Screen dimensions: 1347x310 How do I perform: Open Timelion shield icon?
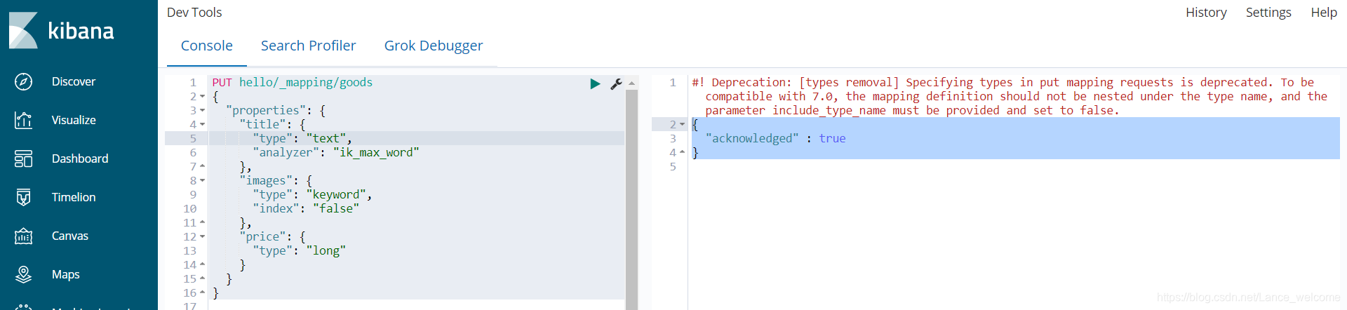(23, 198)
